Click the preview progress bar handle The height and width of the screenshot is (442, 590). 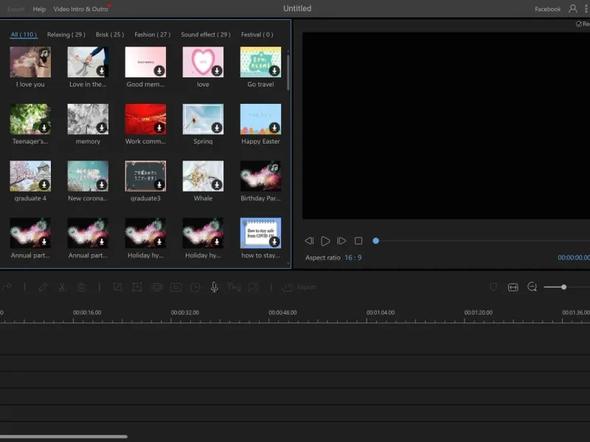375,241
